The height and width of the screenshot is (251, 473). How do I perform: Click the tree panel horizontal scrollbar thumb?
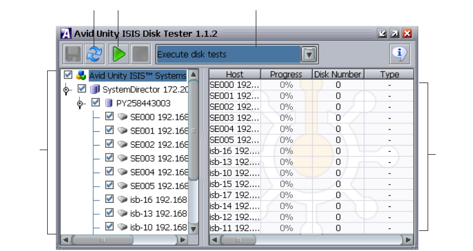pyautogui.click(x=102, y=240)
